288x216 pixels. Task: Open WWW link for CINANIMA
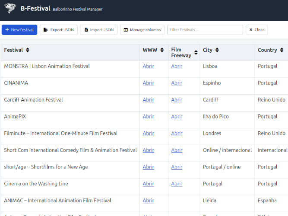149,83
